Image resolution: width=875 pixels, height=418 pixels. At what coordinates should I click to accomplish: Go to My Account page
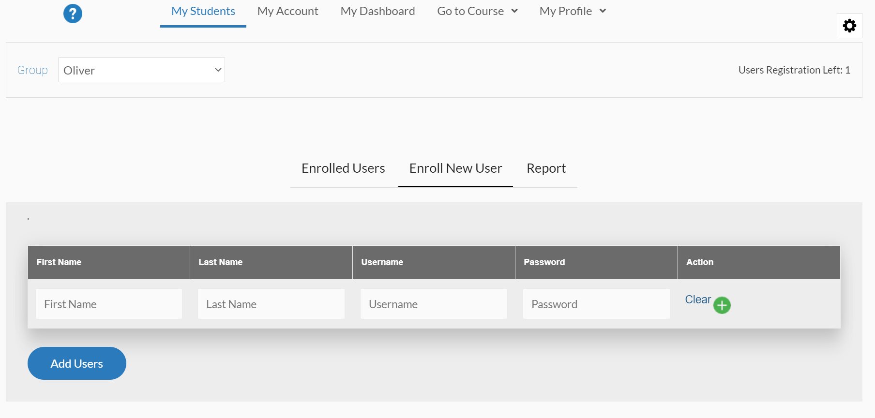(x=287, y=11)
